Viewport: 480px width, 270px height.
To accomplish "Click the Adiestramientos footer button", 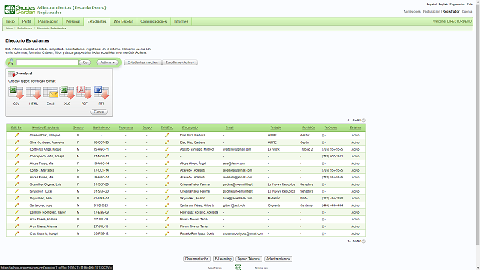I will tap(278, 259).
